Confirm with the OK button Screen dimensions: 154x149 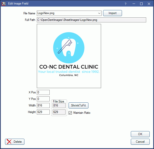point(140,134)
